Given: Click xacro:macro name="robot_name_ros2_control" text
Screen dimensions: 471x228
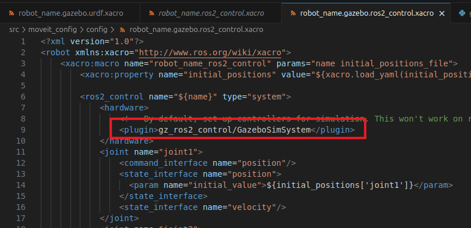Looking at the screenshot, I should point(166,63).
